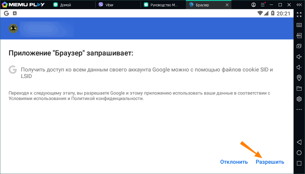Open the GPS location tool

click(299, 78)
